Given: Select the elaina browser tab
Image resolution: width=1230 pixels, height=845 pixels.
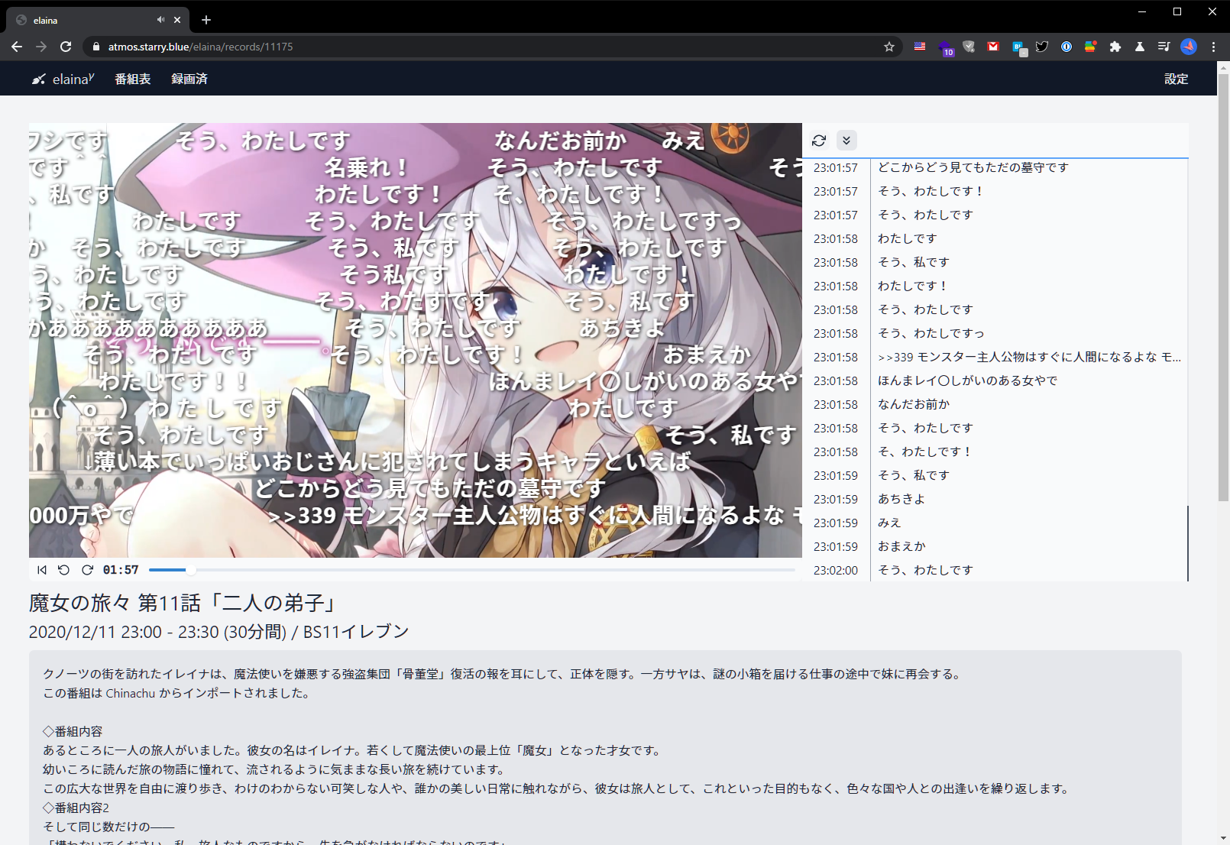Looking at the screenshot, I should [x=99, y=20].
